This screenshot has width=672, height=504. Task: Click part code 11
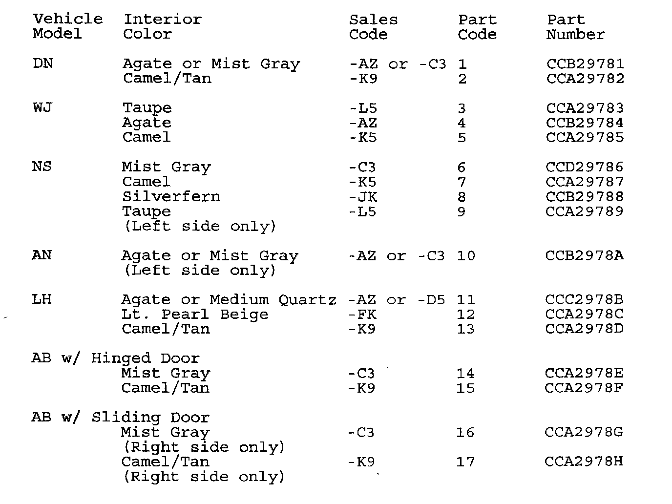pos(466,300)
